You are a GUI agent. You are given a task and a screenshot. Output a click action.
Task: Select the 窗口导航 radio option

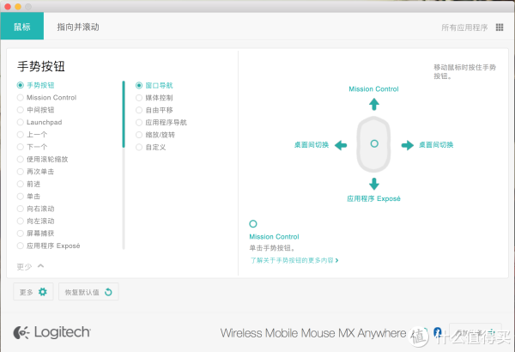[x=139, y=86]
